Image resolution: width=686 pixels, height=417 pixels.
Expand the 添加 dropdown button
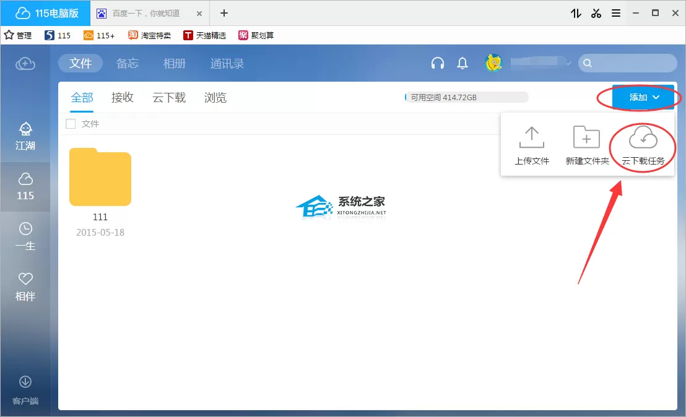(643, 97)
